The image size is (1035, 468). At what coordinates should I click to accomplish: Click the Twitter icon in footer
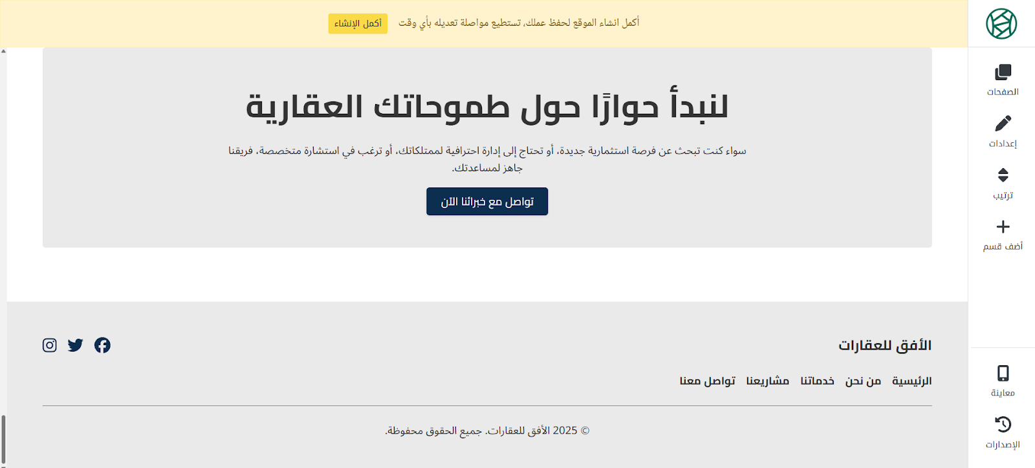[x=76, y=345]
